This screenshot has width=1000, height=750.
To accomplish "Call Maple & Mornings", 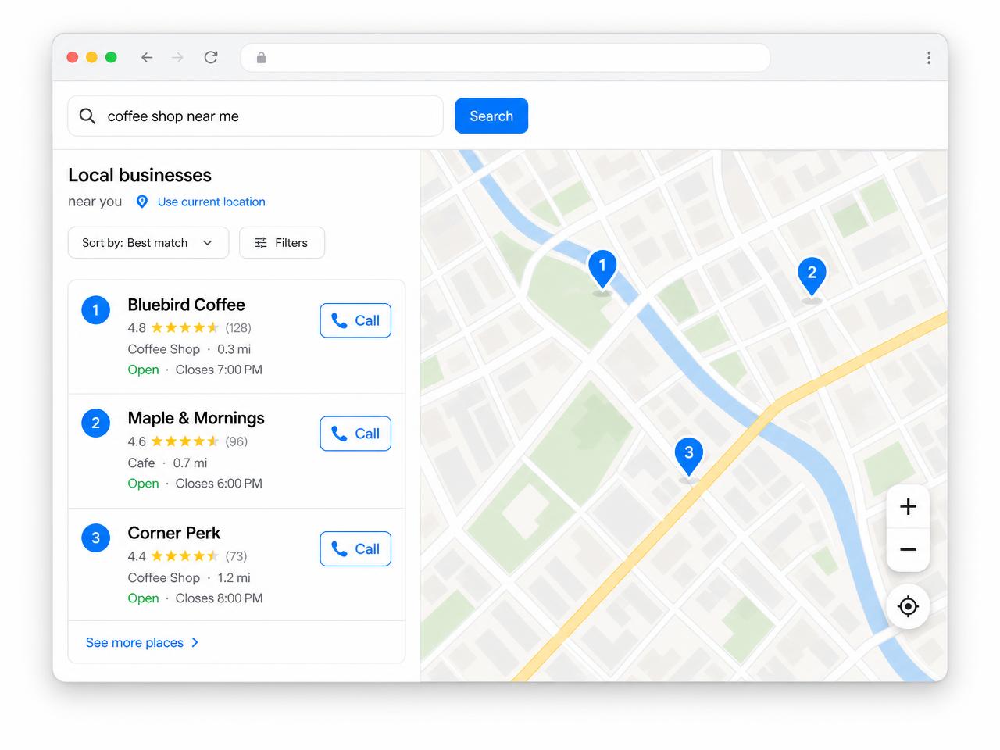I will 355,434.
